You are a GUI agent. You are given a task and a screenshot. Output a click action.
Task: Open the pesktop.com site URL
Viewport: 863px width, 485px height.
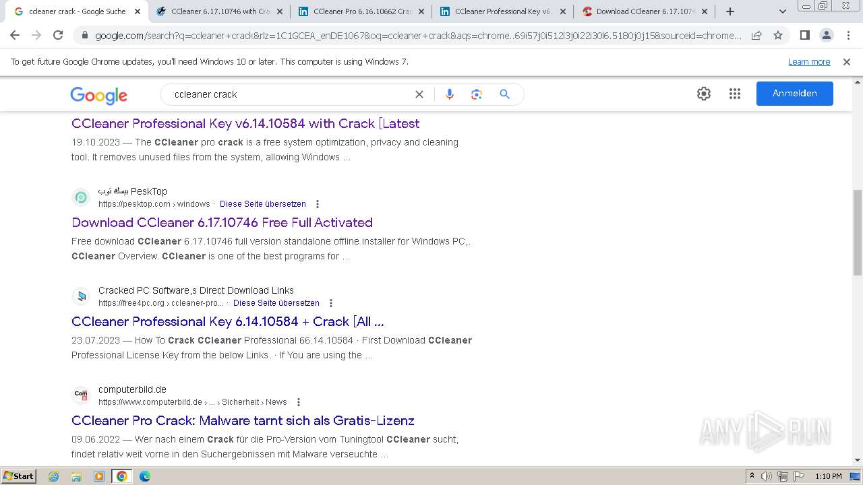154,204
